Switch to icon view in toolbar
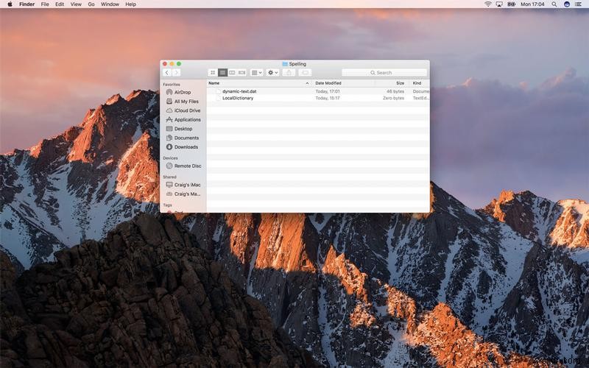 213,73
